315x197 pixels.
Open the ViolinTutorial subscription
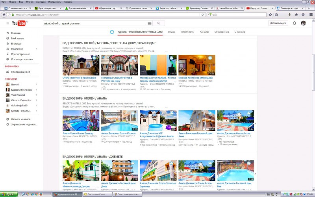(x=18, y=95)
